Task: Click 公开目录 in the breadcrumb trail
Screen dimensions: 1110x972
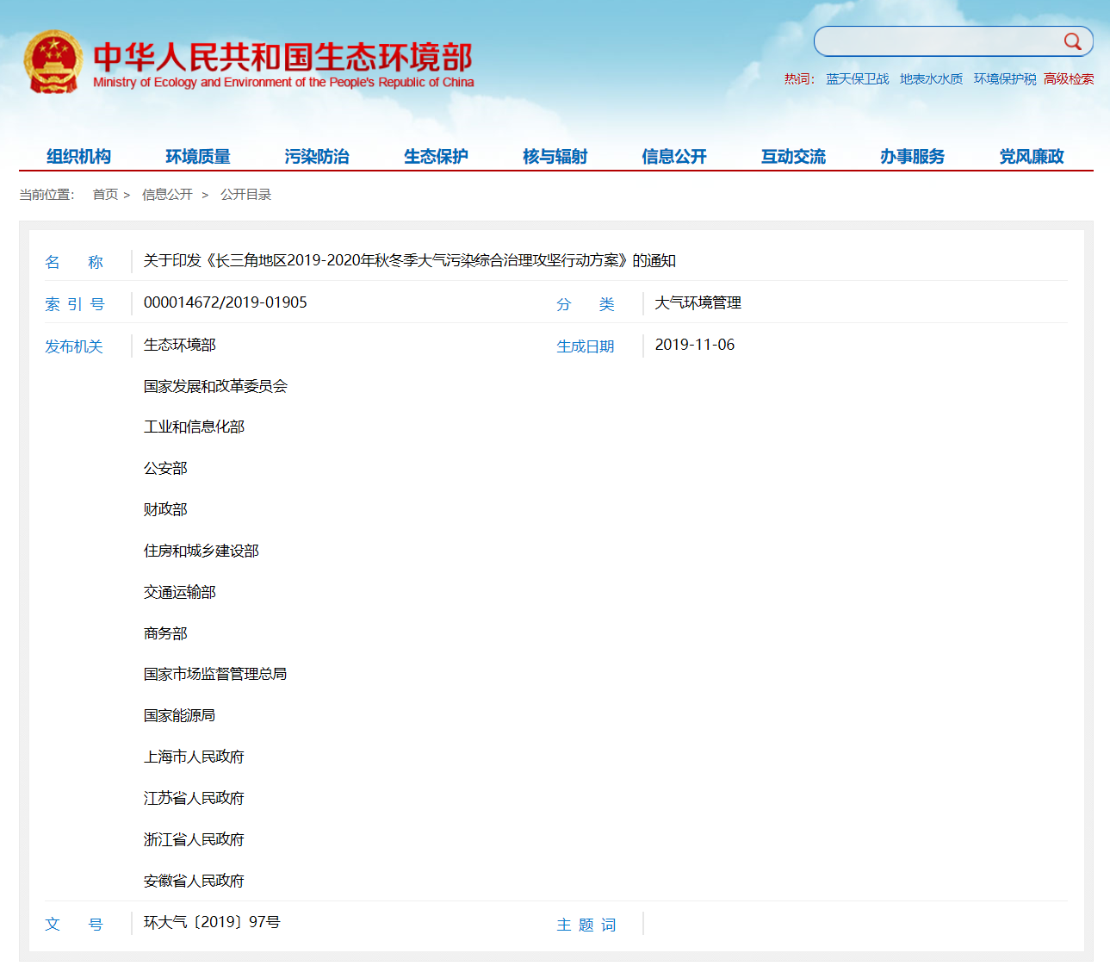Action: (246, 194)
